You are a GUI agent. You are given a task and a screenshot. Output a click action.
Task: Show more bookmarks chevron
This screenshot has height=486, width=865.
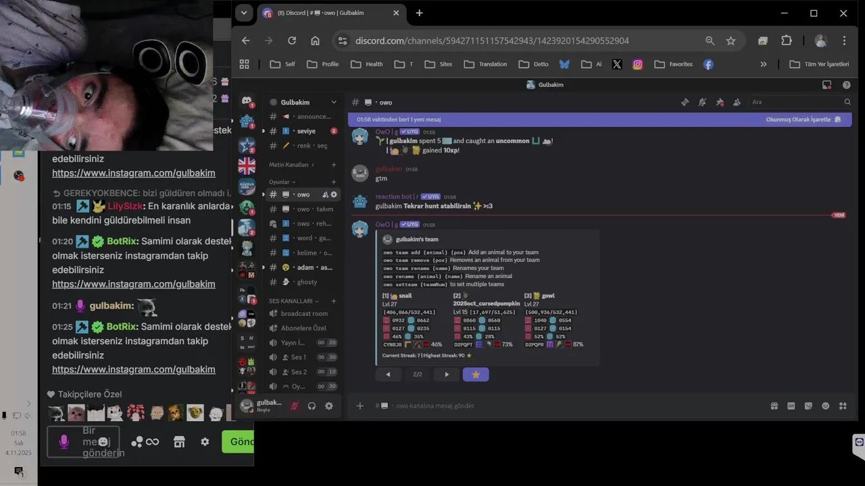[764, 64]
